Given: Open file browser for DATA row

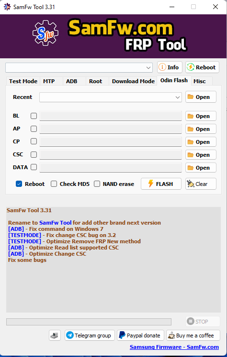Looking at the screenshot, I should [x=201, y=168].
